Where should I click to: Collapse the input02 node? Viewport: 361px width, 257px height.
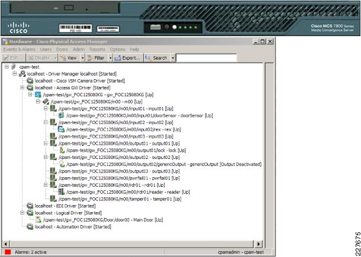pos(46,122)
